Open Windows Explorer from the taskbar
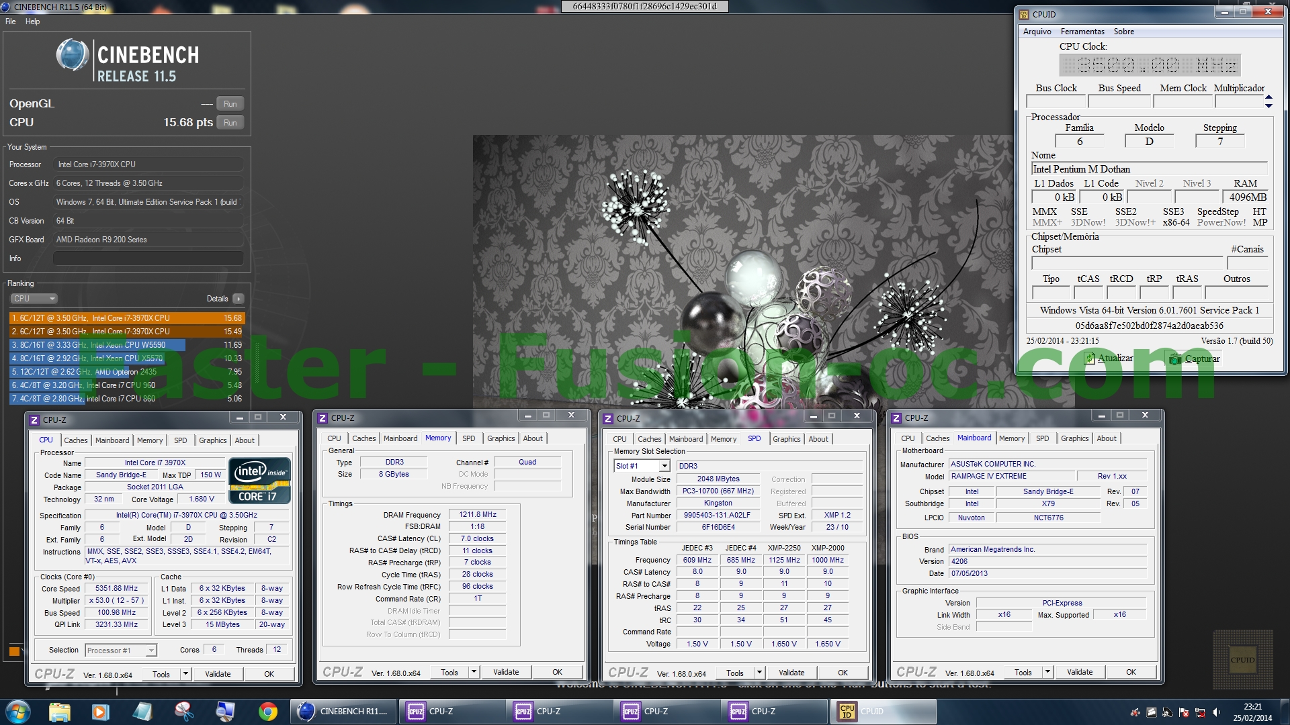Screen dimensions: 1290x725 [x=60, y=712]
